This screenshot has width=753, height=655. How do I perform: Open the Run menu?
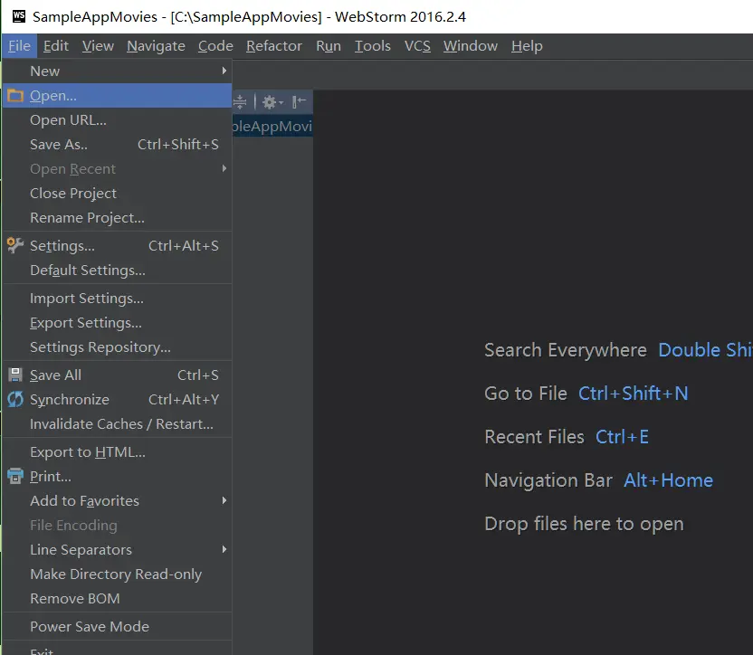pos(329,46)
